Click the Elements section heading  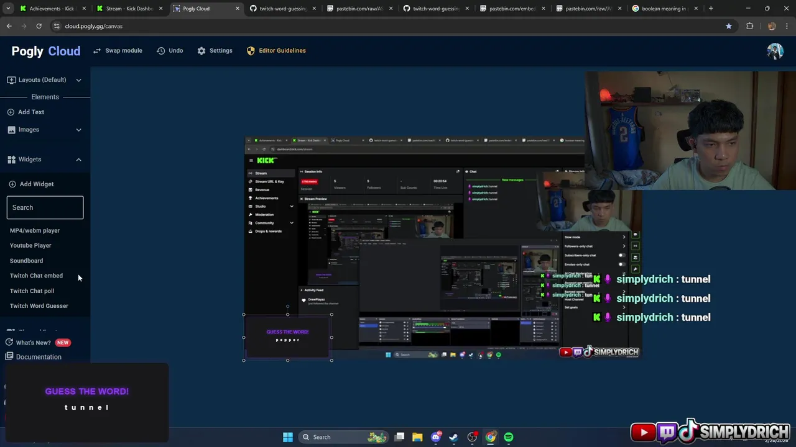[x=45, y=97]
